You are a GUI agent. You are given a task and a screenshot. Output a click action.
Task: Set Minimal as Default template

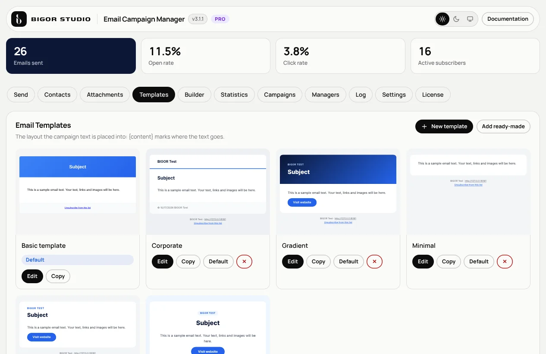[x=479, y=262]
